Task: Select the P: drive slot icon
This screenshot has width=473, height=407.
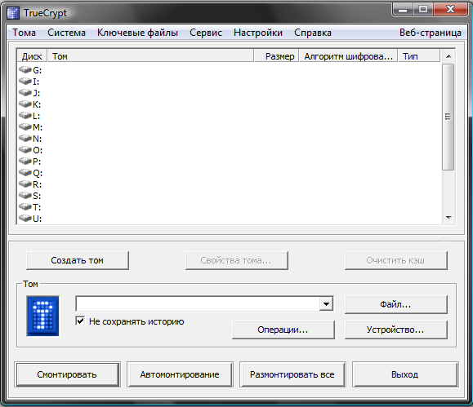Action: pyautogui.click(x=25, y=161)
